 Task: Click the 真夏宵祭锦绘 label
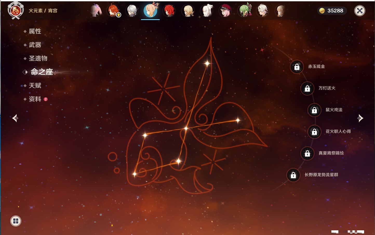coord(331,153)
